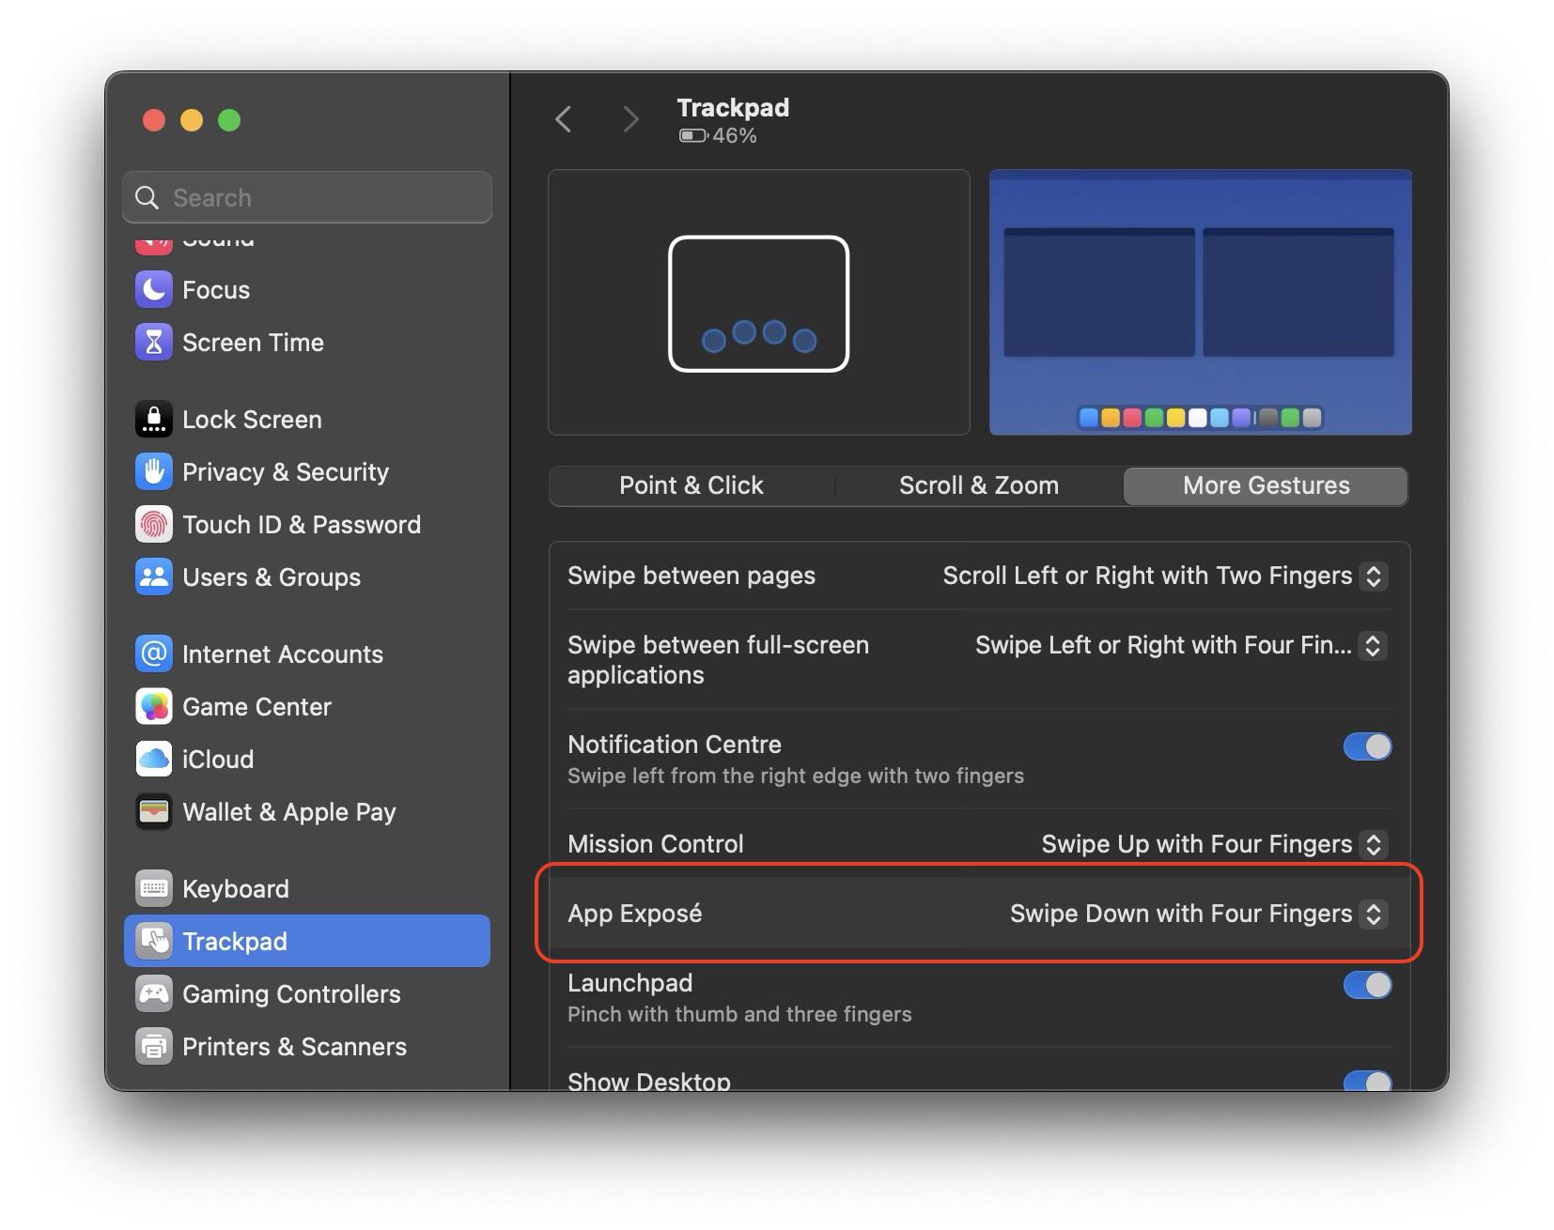Expand the Mission Control gesture dropdown

(x=1372, y=845)
